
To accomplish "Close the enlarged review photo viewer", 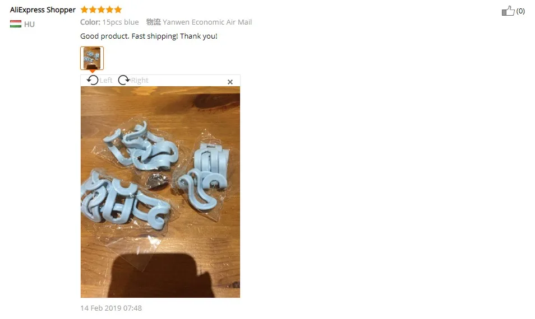I will pos(230,82).
